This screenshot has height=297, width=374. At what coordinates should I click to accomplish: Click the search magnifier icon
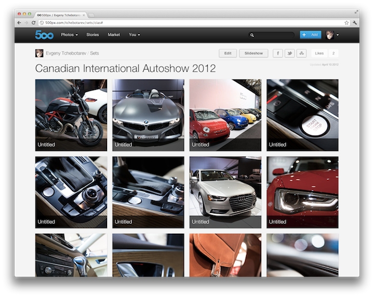pos(252,35)
